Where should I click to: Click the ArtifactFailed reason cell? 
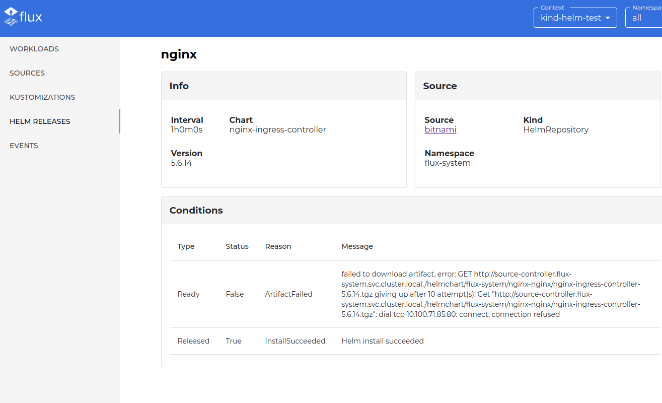tap(289, 294)
